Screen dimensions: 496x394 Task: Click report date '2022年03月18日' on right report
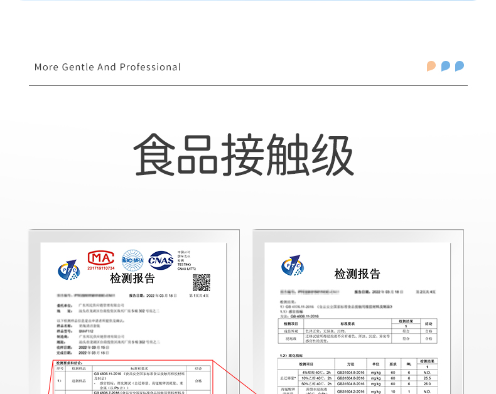[387, 292]
